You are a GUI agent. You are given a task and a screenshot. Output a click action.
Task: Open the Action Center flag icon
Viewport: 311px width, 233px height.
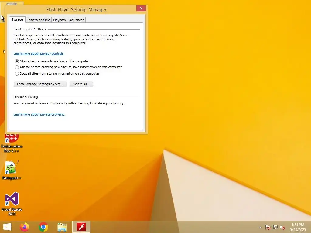coord(268,227)
